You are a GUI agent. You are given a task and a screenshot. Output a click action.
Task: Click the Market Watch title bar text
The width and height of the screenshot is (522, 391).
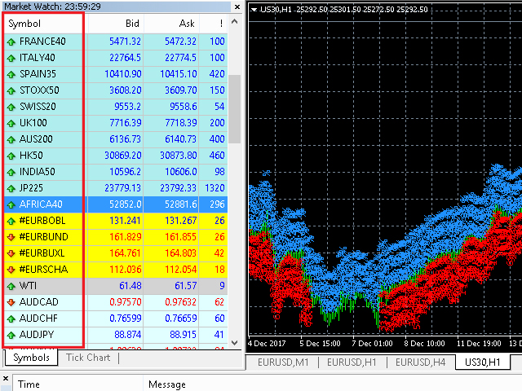[x=52, y=7]
